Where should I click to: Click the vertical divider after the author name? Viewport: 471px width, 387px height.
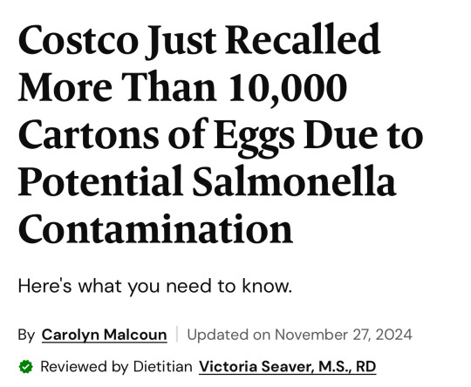coord(177,334)
